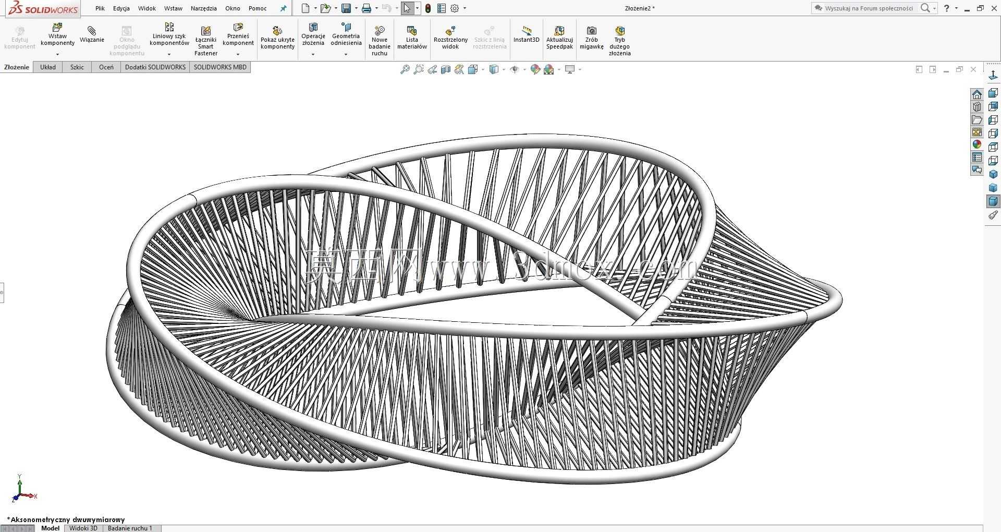This screenshot has height=532, width=1001.
Task: Toggle the selected Dimetric view button
Action: click(x=993, y=201)
